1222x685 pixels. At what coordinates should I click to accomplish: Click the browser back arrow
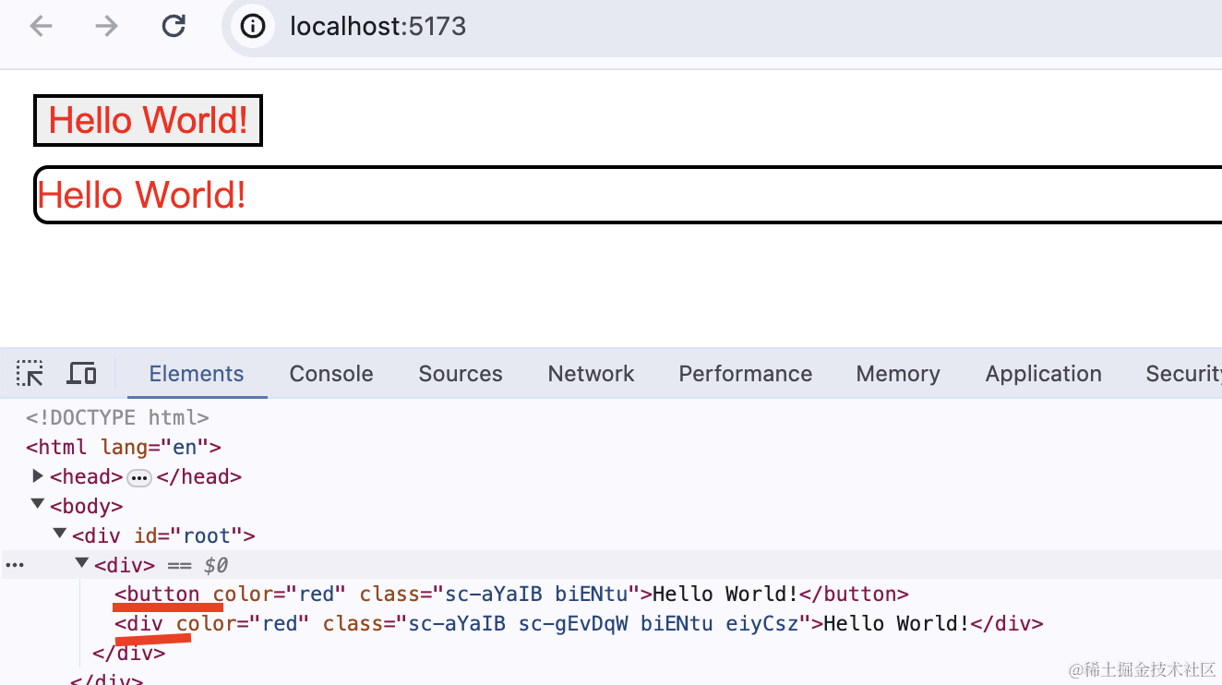click(42, 26)
